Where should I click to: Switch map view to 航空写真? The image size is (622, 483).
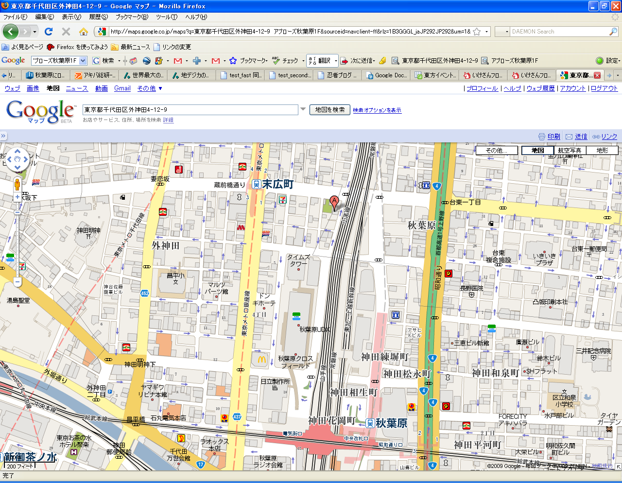click(570, 151)
